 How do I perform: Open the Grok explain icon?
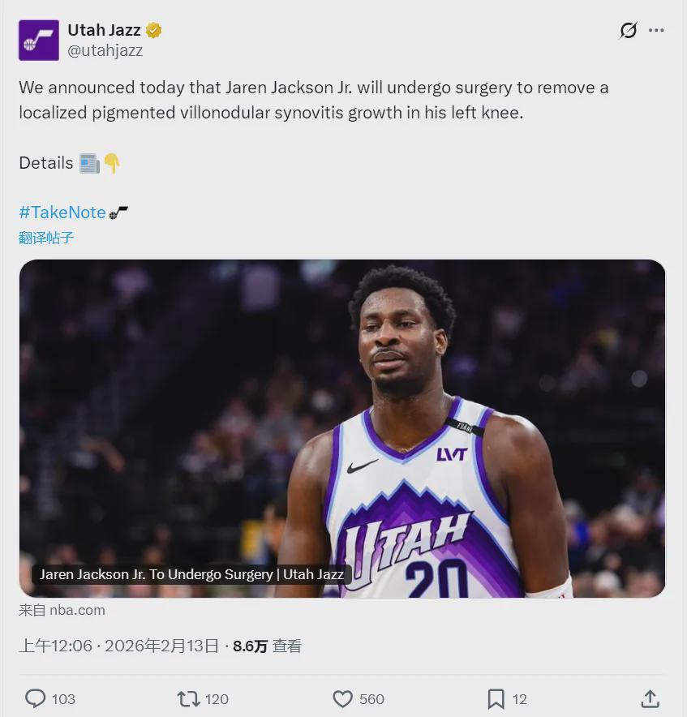coord(628,31)
